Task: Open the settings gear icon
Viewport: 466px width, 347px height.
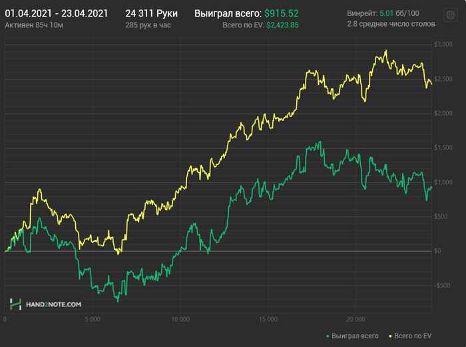Action: pyautogui.click(x=450, y=15)
